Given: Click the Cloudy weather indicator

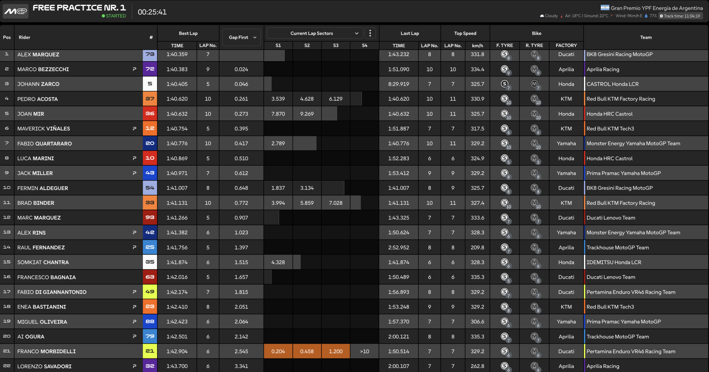Looking at the screenshot, I should (549, 16).
